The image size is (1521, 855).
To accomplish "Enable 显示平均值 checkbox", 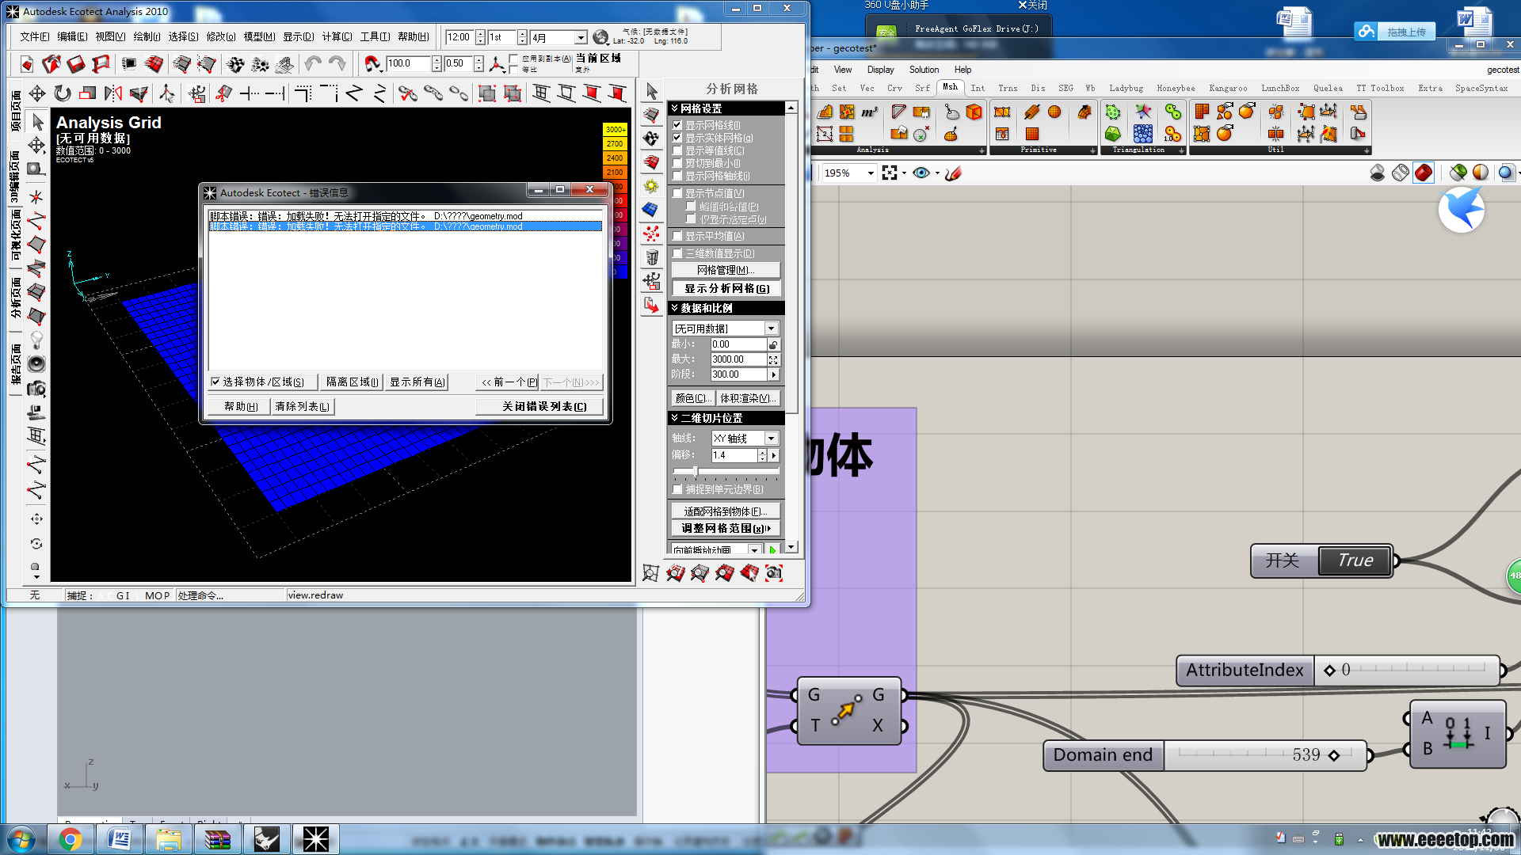I will [x=677, y=236].
